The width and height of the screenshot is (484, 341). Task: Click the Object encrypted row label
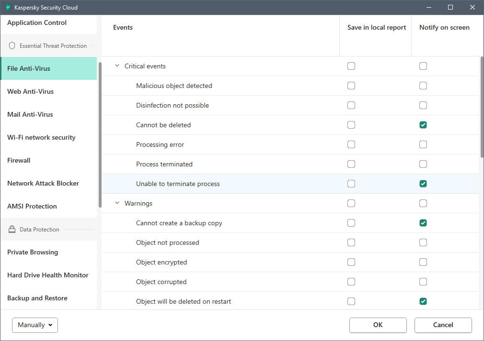pyautogui.click(x=161, y=262)
